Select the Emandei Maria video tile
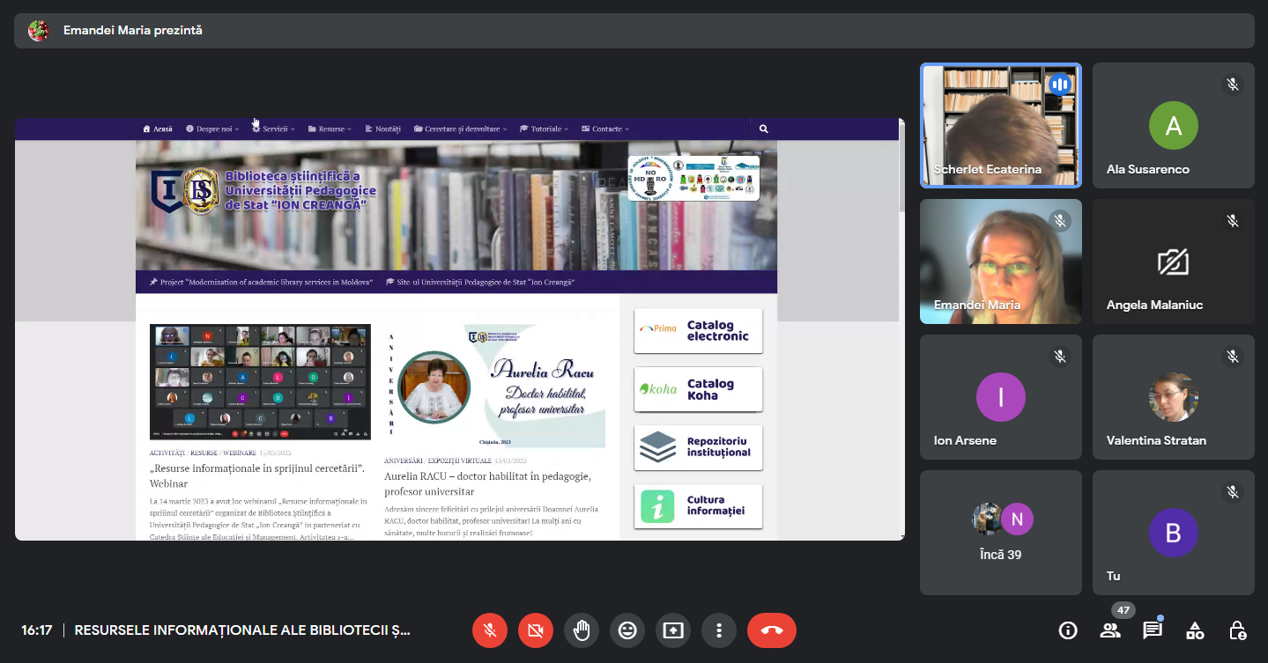 pyautogui.click(x=1000, y=262)
